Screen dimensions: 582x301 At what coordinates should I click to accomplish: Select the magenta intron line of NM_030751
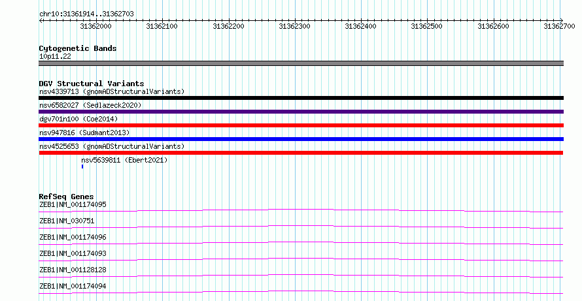pyautogui.click(x=301, y=226)
